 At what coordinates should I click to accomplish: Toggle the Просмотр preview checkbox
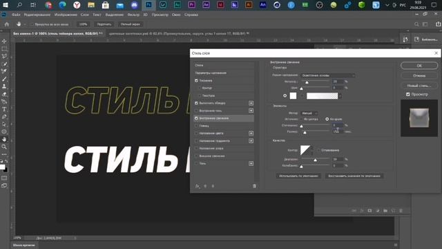[x=408, y=94]
